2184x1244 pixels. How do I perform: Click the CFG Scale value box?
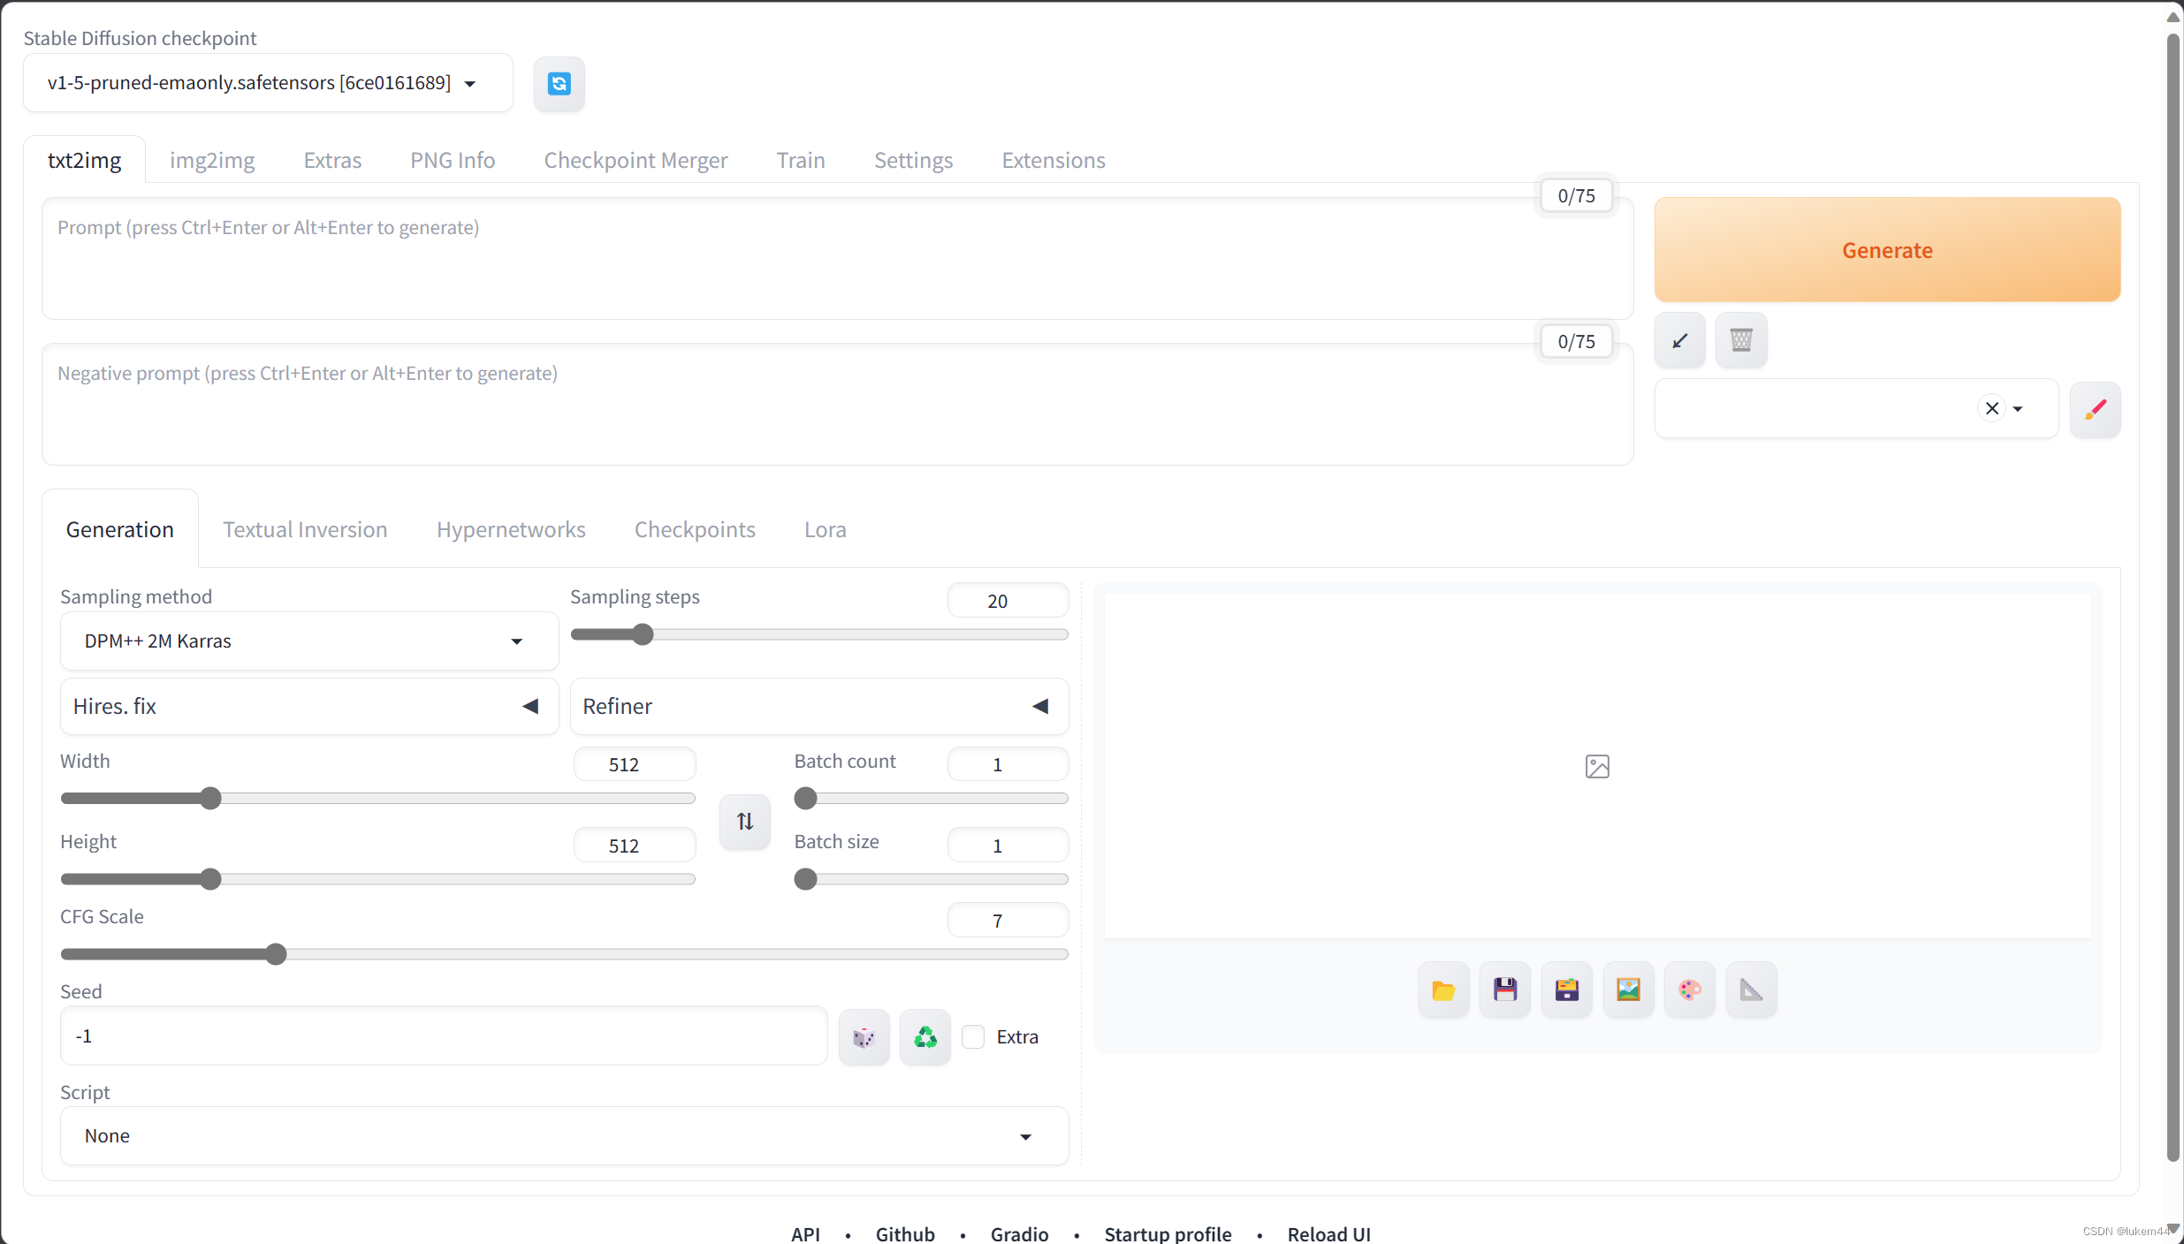pyautogui.click(x=1008, y=921)
